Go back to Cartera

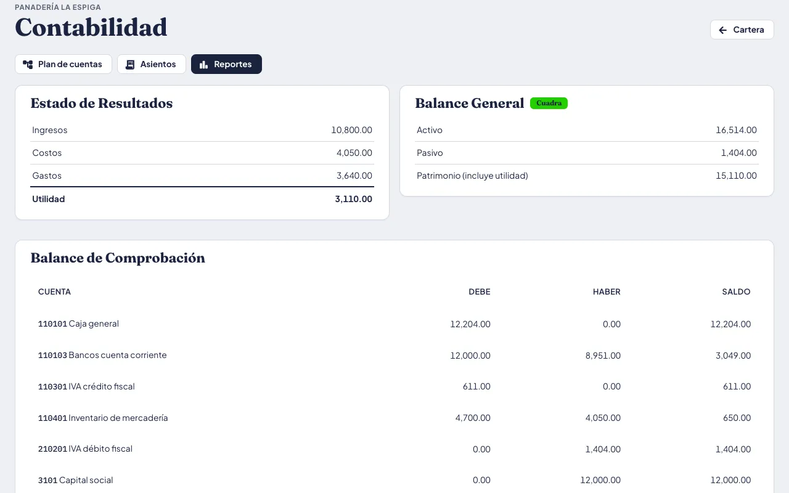pyautogui.click(x=742, y=30)
